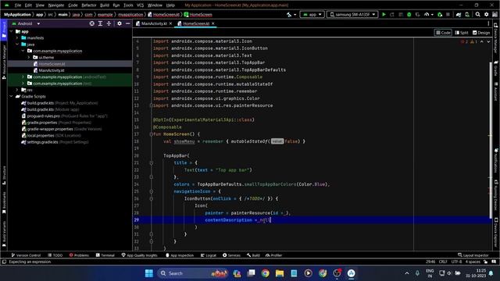Switch editor to Split view

[462, 33]
